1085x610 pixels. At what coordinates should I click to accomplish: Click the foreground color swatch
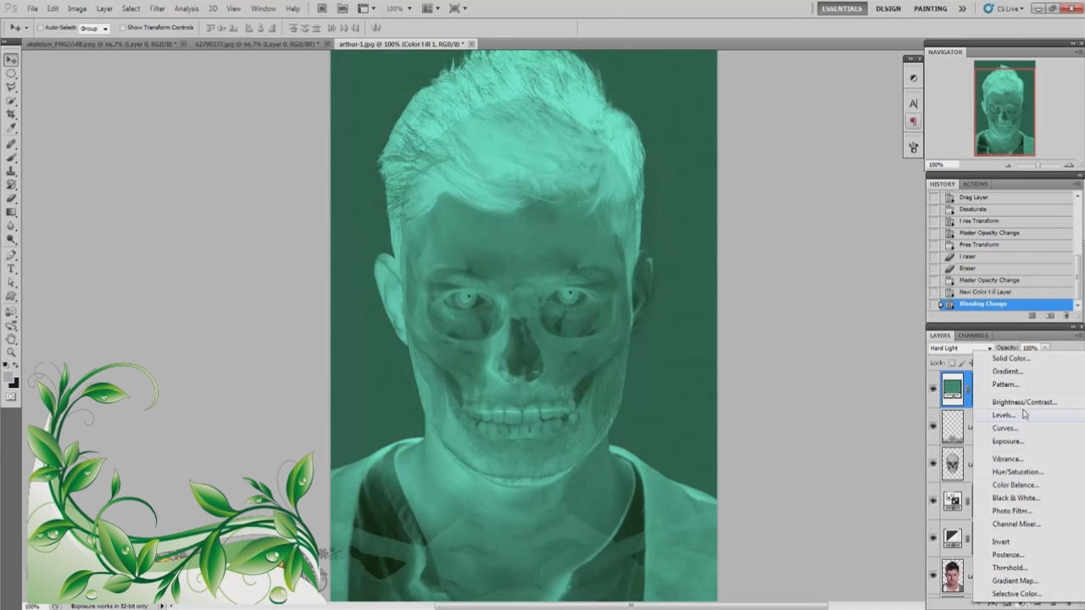pos(8,378)
